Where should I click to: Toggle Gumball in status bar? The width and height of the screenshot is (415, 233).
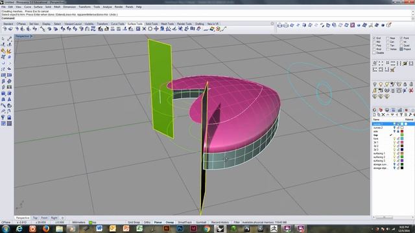point(201,223)
